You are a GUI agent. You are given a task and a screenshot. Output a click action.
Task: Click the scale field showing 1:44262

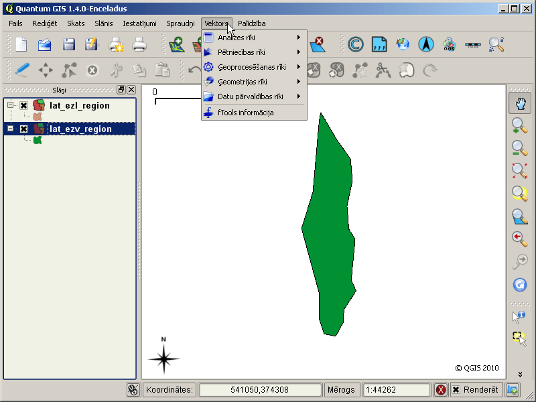click(396, 390)
